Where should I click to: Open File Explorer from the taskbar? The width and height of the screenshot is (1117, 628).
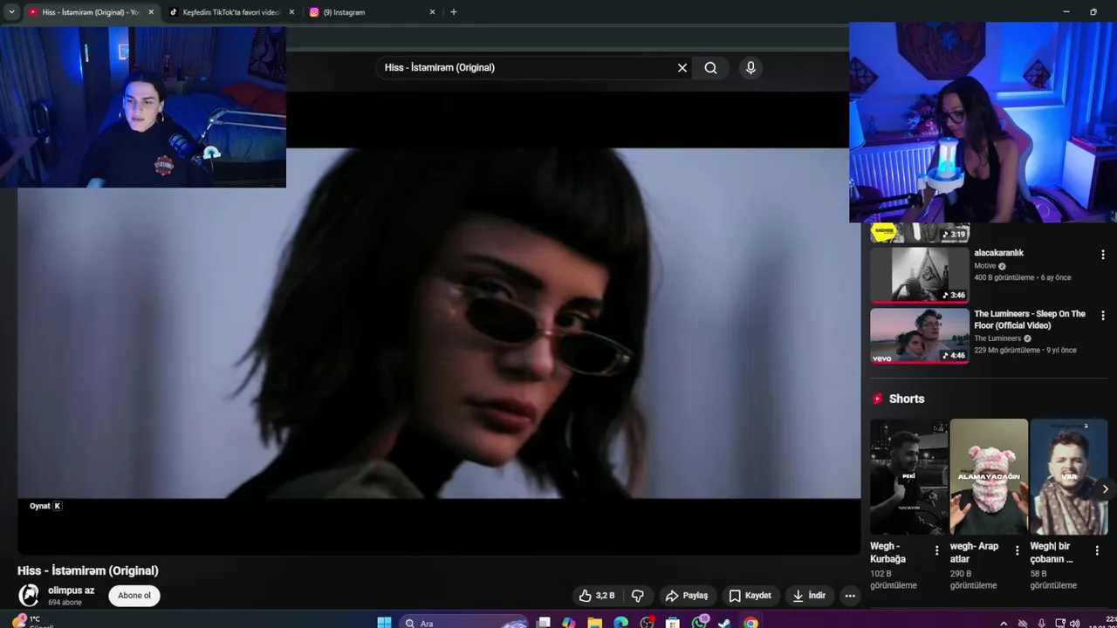click(595, 623)
